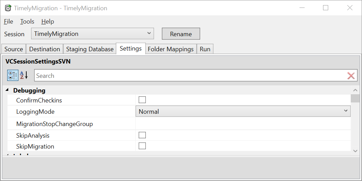Viewport: 362px width, 181px height.
Task: Minimize the TimelyMigration window
Action: pyautogui.click(x=302, y=8)
